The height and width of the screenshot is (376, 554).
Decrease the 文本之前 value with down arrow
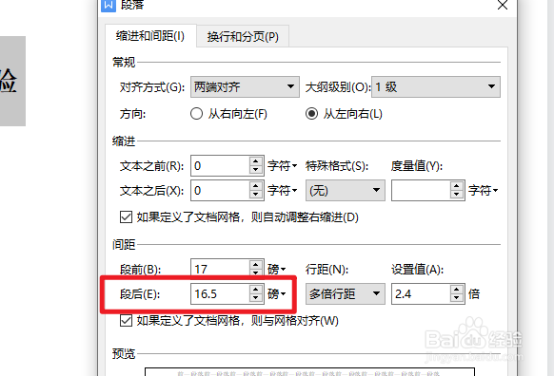(x=255, y=170)
